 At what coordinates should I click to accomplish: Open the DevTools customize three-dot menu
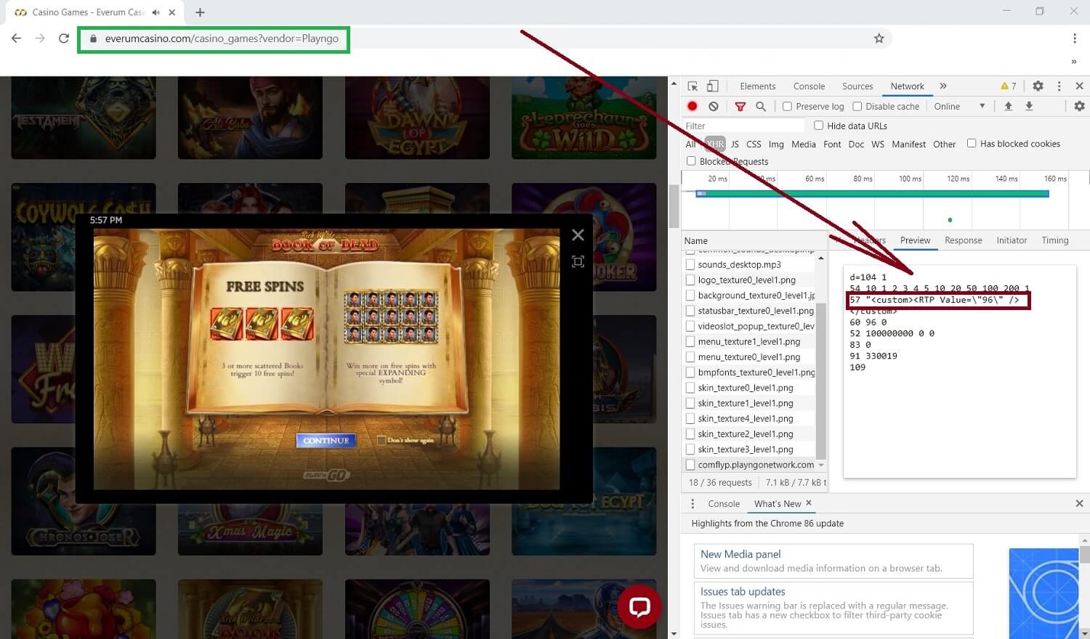(1059, 86)
